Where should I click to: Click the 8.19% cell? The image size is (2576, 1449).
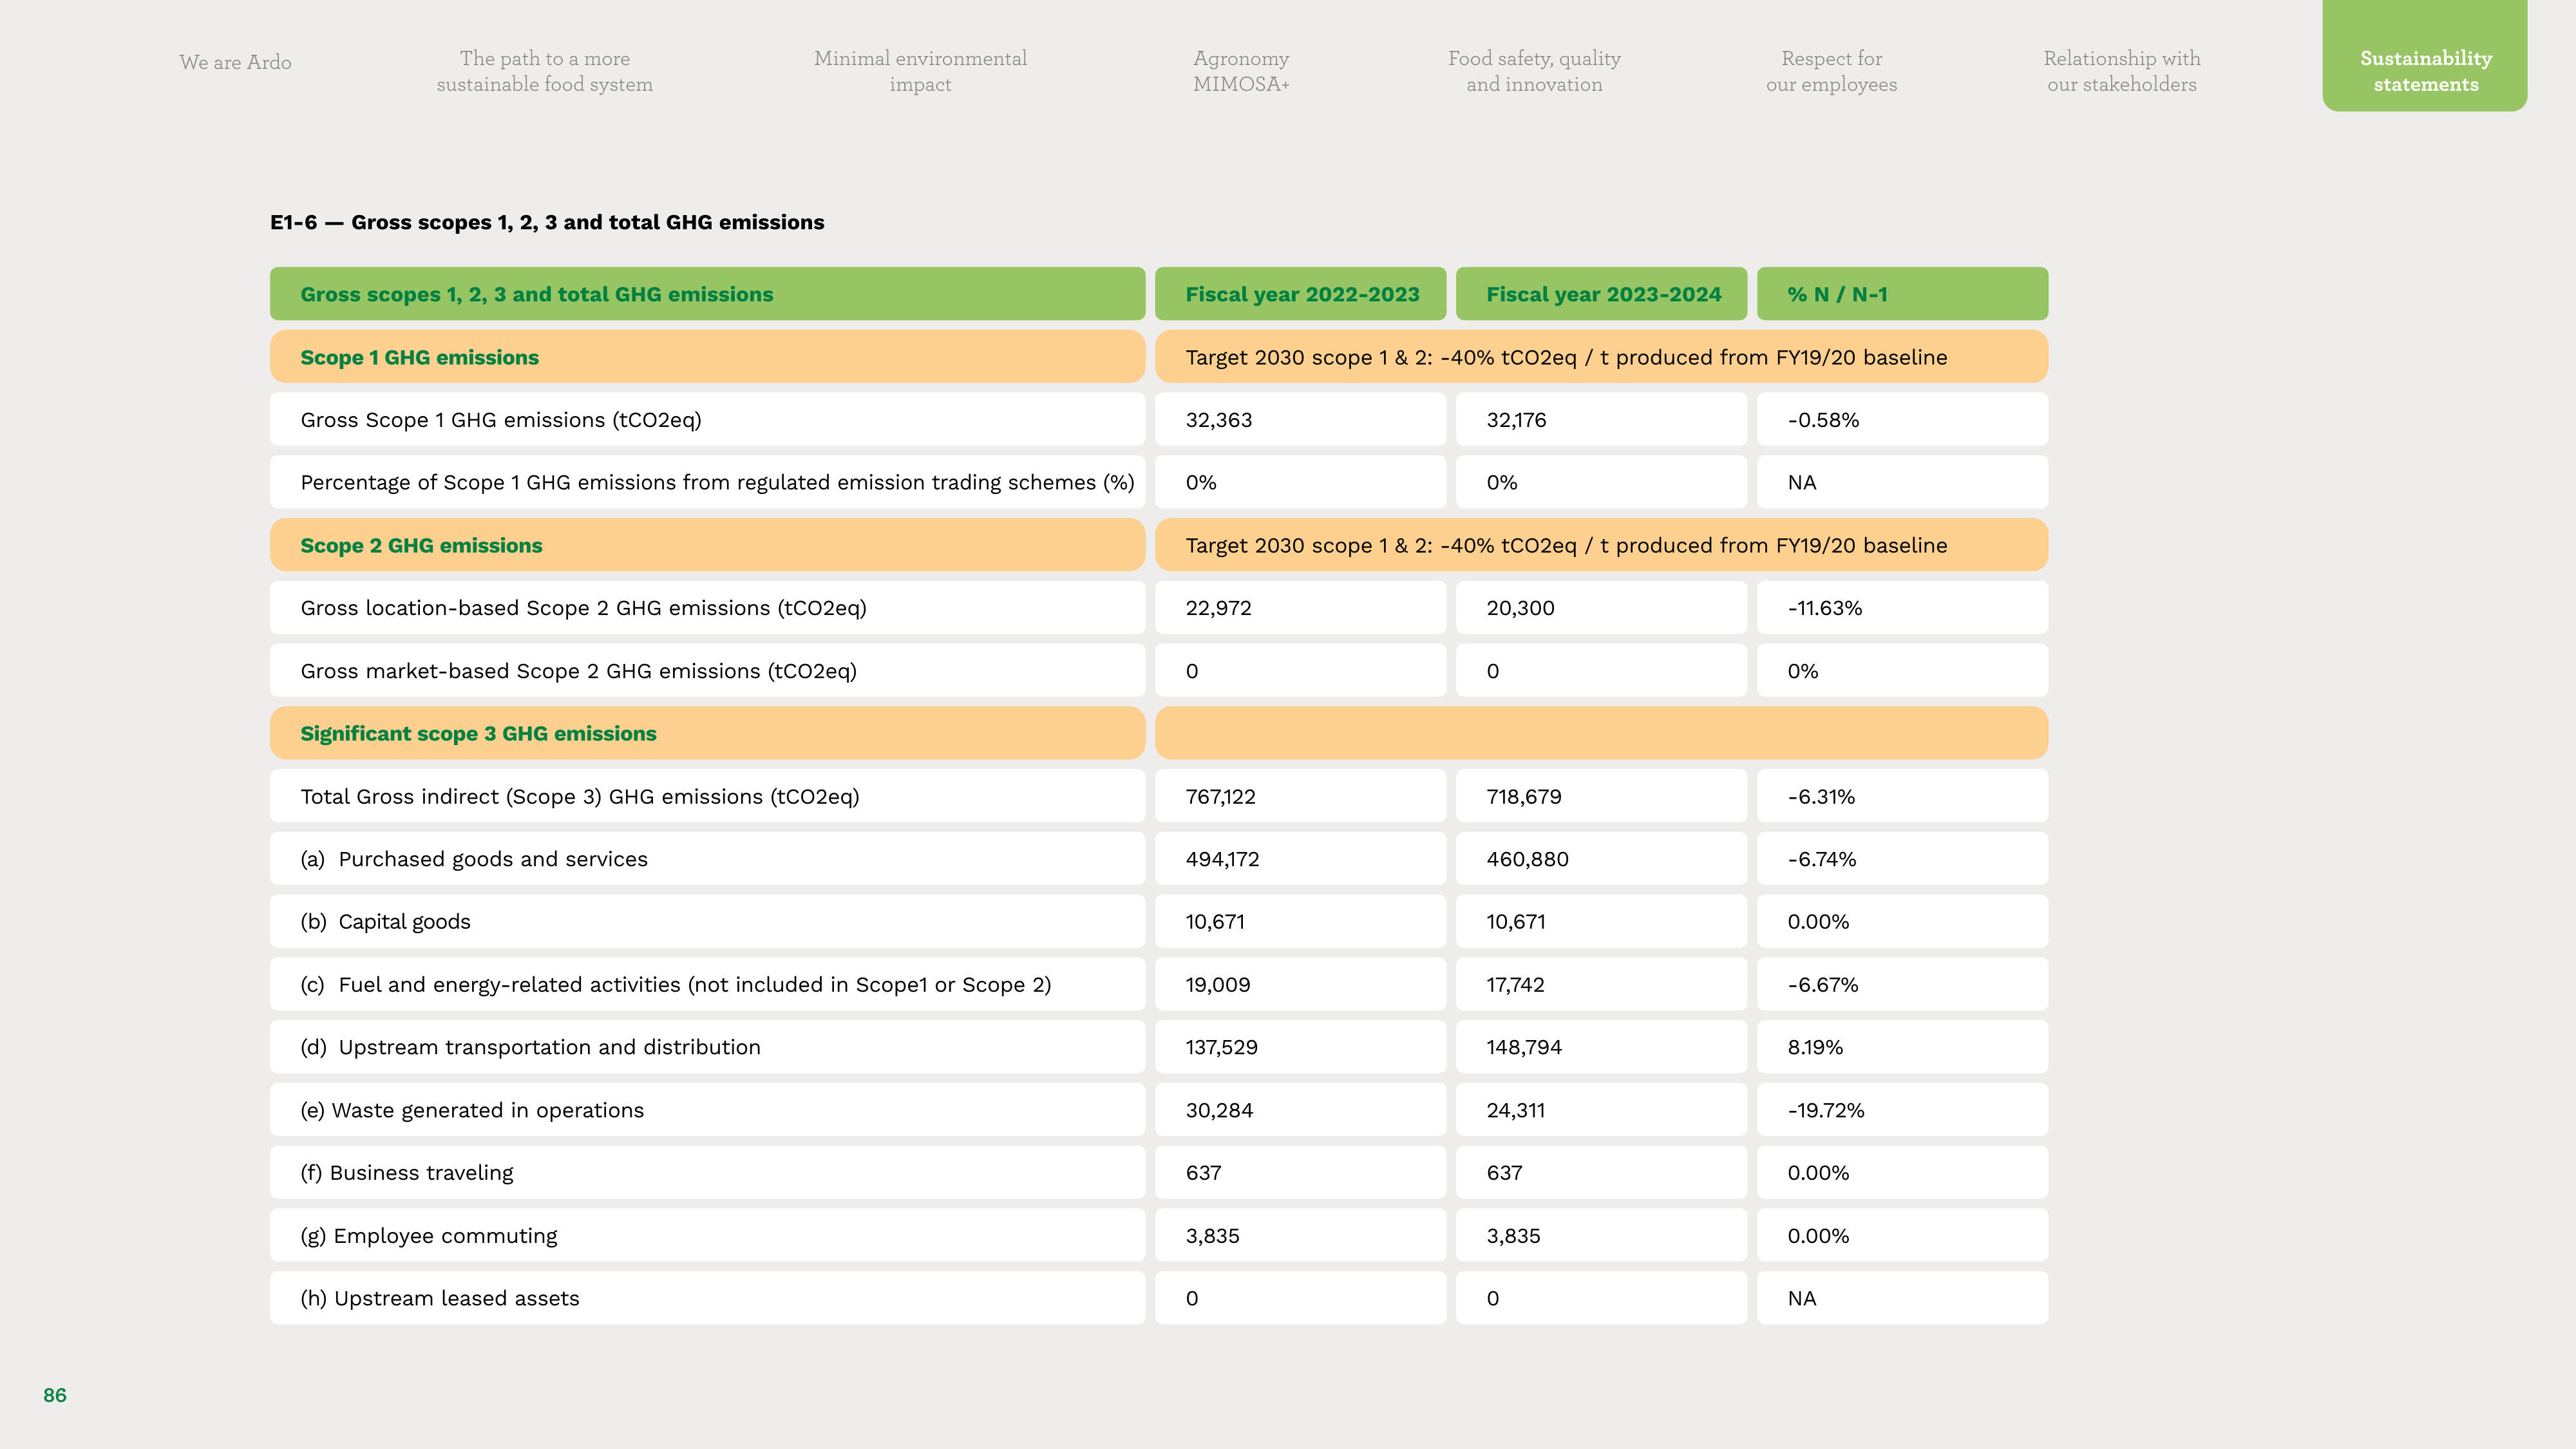point(1902,1047)
